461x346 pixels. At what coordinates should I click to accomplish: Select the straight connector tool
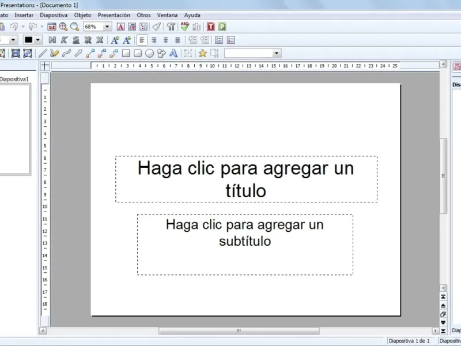(90, 53)
